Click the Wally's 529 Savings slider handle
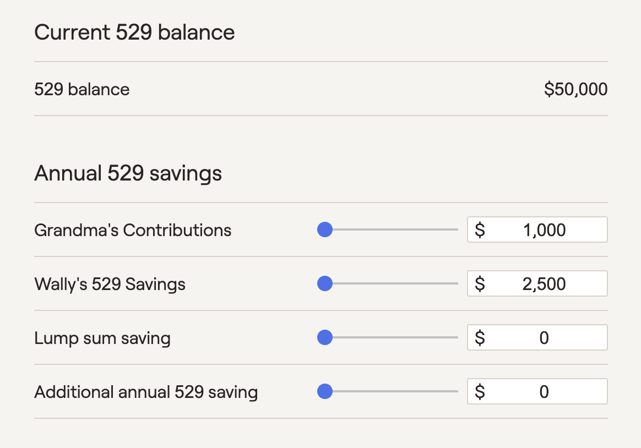 coord(325,283)
